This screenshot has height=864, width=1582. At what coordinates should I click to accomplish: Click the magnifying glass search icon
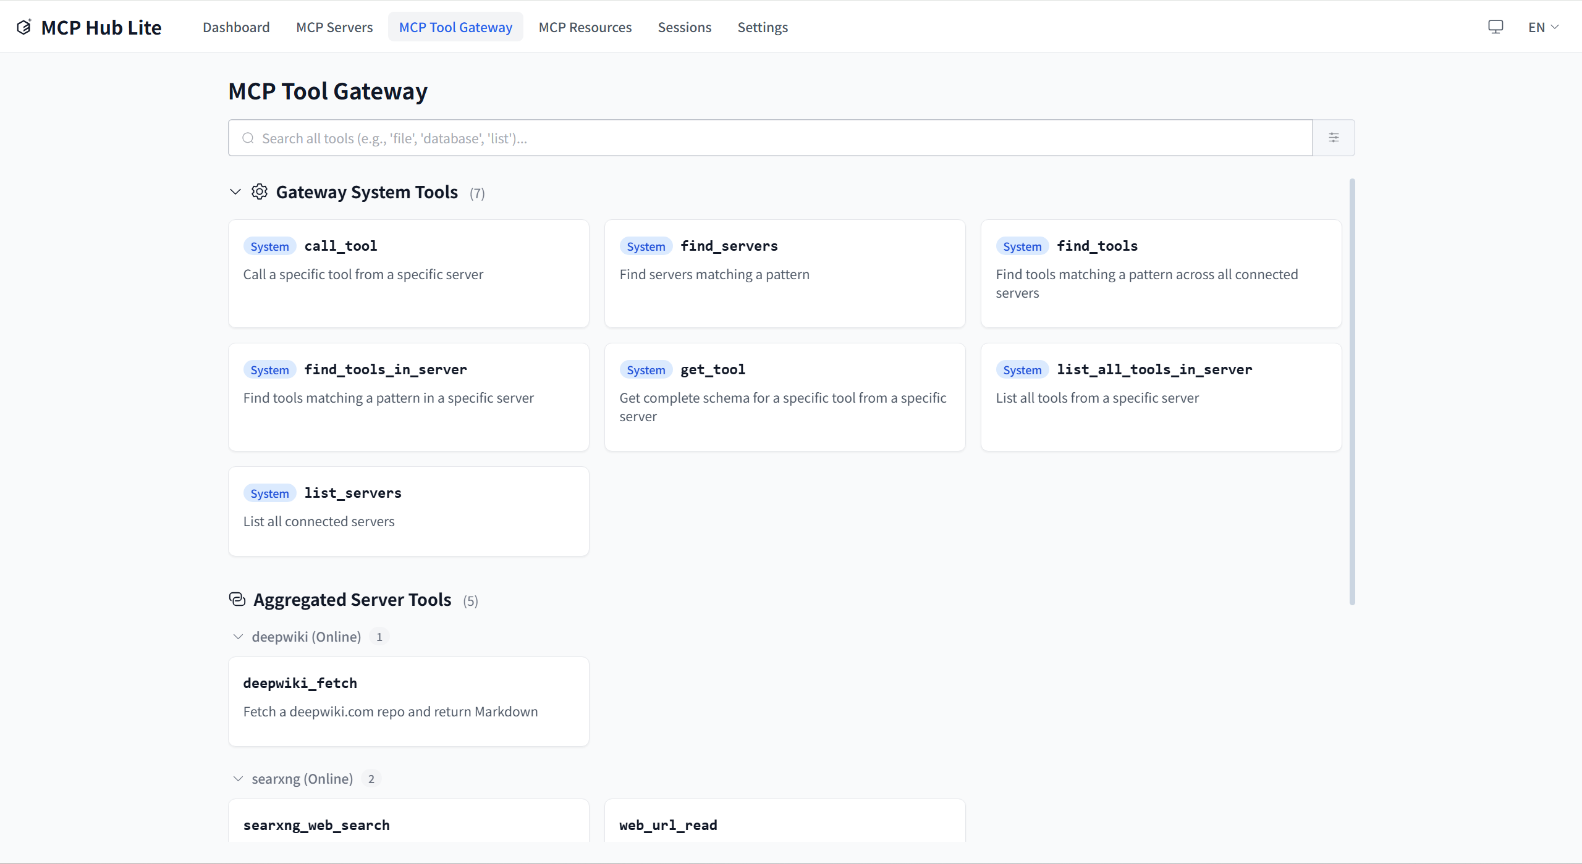click(248, 138)
